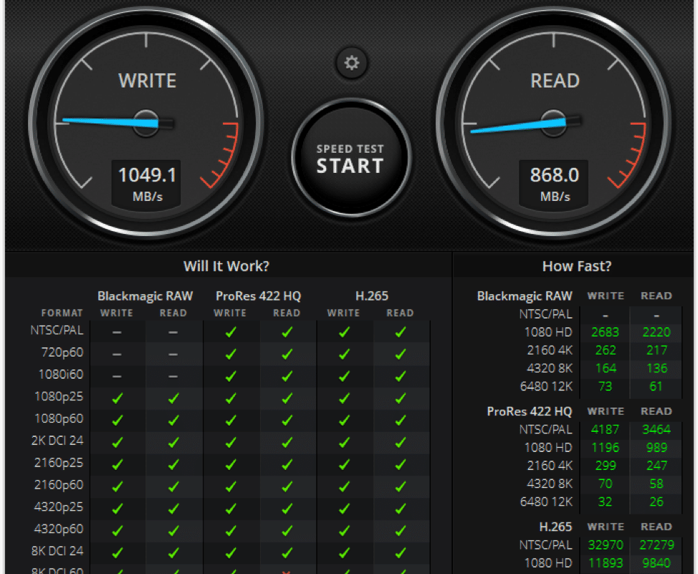Click Blackmagic RAW 1080 HD read value 2220
Viewport: 698px width, 574px height.
coord(656,332)
